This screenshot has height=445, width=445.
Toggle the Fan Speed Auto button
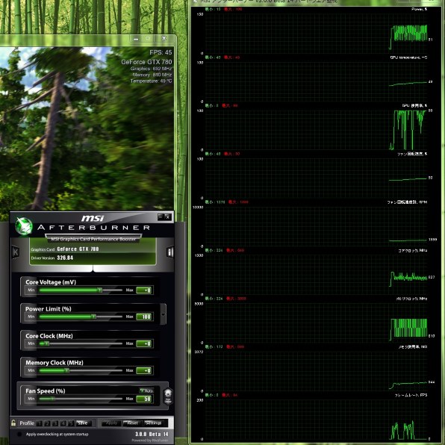click(147, 390)
